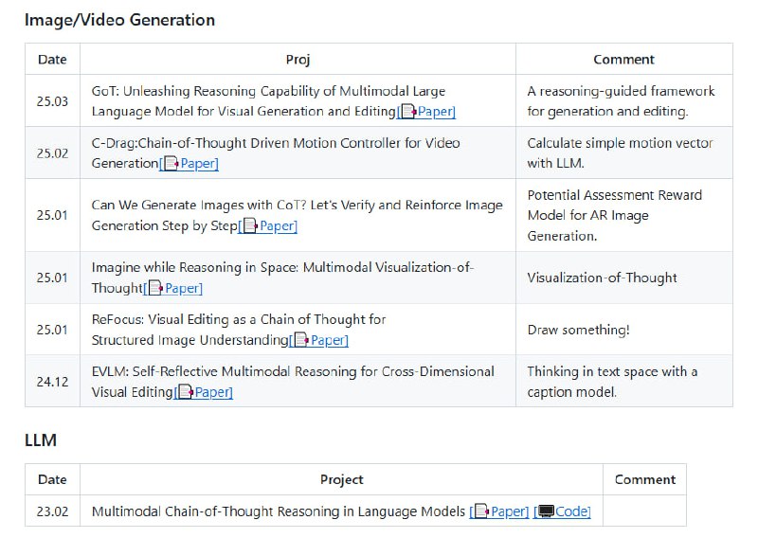Select the 'LLM' section heading
758x538 pixels.
41,439
